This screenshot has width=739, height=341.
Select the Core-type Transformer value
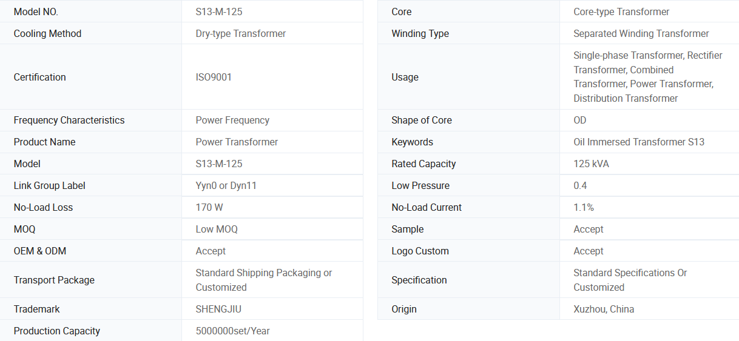[x=621, y=12]
